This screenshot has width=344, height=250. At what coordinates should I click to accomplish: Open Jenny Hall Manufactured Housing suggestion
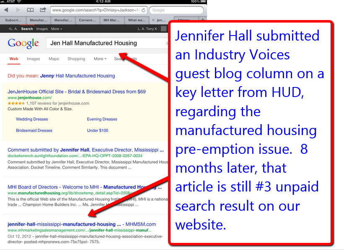(78, 76)
